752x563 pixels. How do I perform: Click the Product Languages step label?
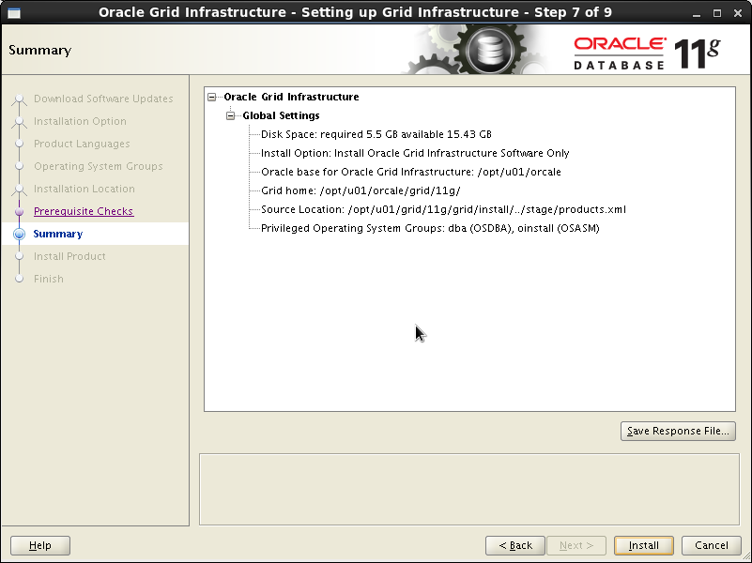point(82,144)
